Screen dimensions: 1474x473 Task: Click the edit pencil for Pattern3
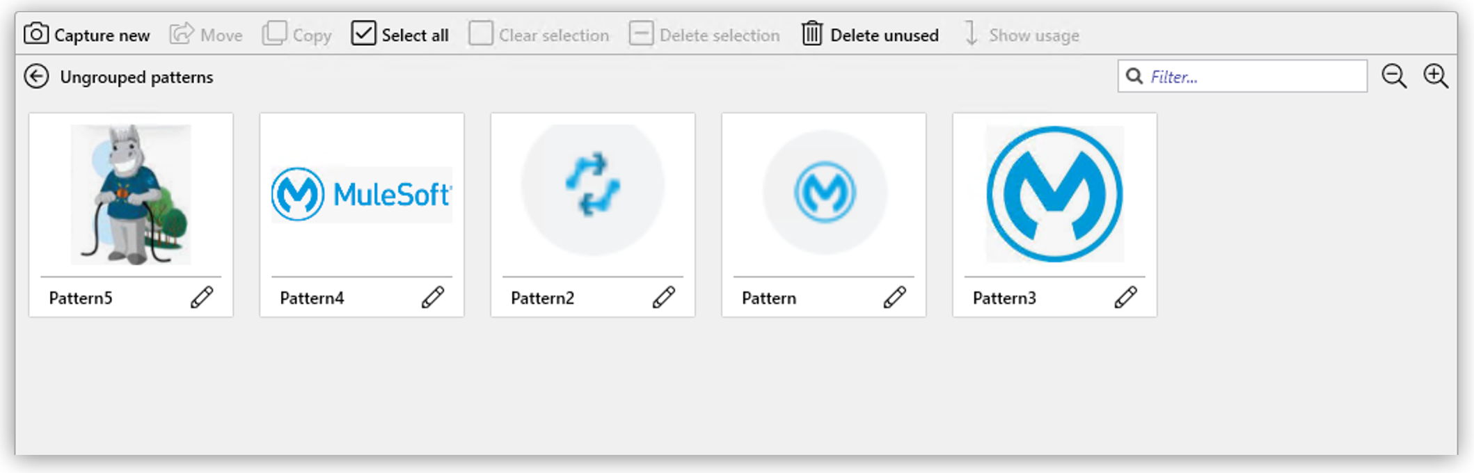(1125, 298)
